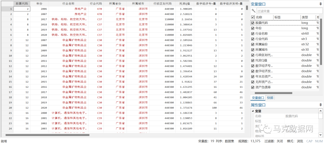Uncheck the 托宾Q值 variable checkbox
This screenshot has height=143, width=324.
click(253, 60)
